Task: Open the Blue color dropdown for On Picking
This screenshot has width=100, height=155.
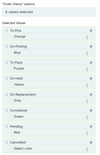Action: coord(51,52)
